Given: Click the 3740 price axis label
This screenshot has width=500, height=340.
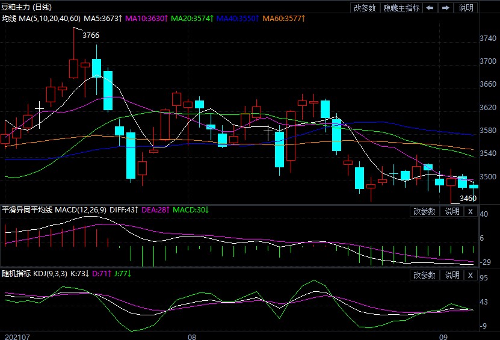Looking at the screenshot, I should pos(488,39).
